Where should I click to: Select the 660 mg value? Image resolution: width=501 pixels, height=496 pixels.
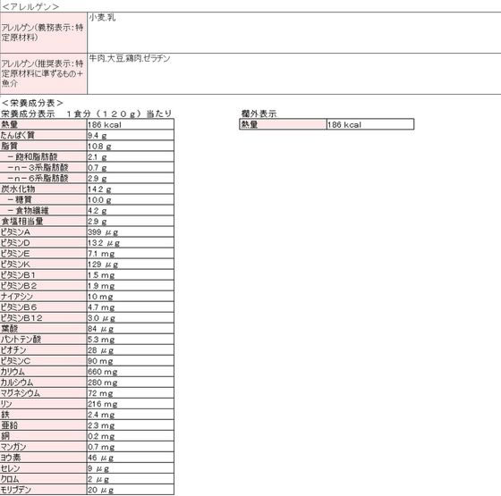coord(131,372)
